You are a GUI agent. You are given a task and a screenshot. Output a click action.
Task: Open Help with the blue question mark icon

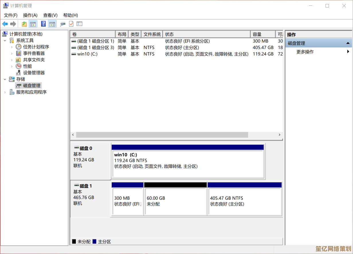coord(44,24)
